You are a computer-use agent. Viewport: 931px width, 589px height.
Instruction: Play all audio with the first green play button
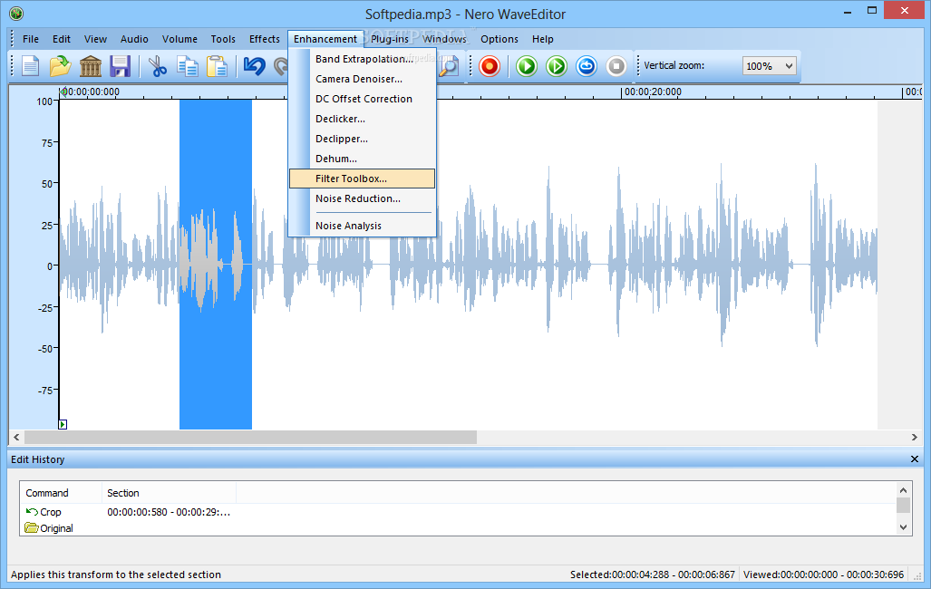526,66
